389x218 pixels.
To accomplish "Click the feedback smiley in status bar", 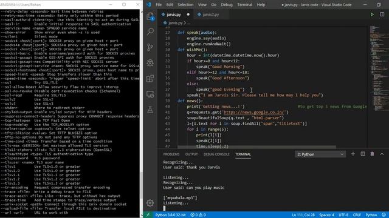I will (x=384, y=215).
